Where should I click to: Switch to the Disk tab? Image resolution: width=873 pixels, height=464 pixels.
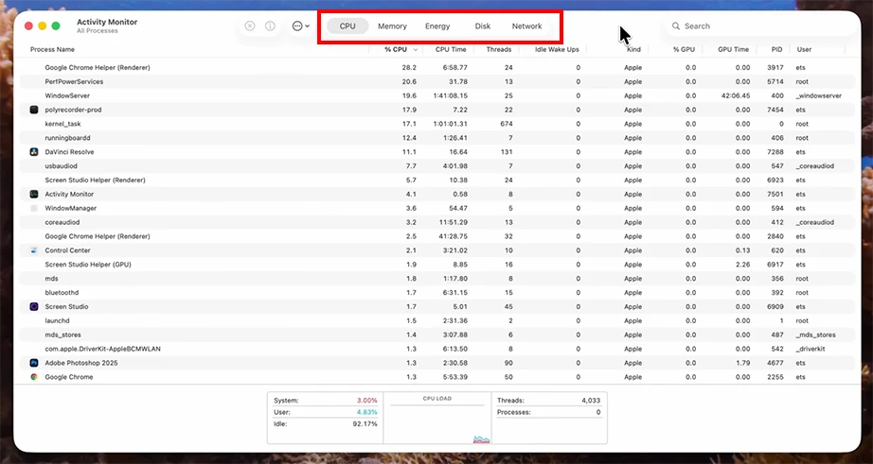(483, 26)
